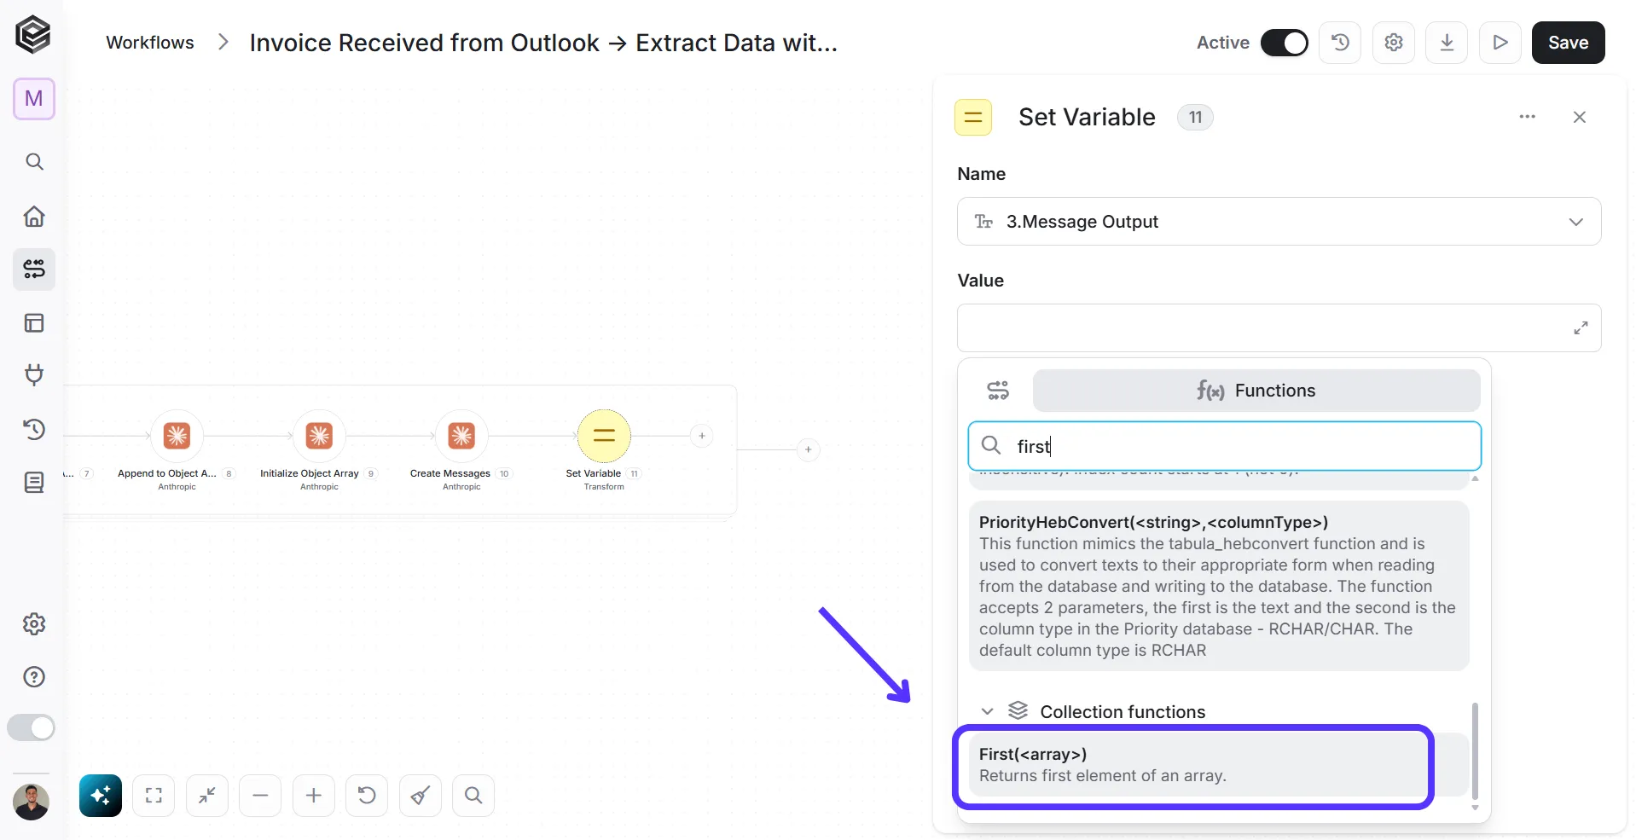
Task: Open search from the left sidebar
Action: point(34,162)
